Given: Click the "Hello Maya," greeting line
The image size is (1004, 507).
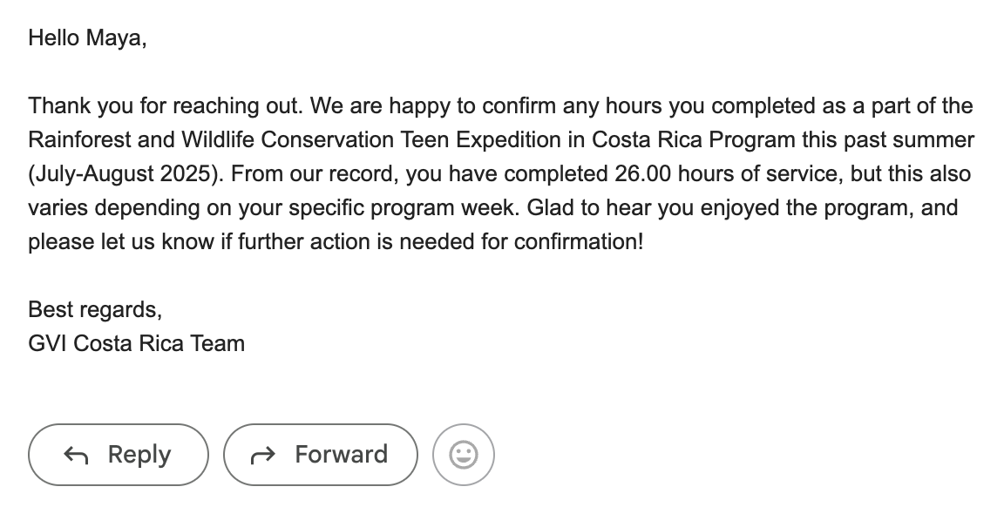Looking at the screenshot, I should pos(87,38).
